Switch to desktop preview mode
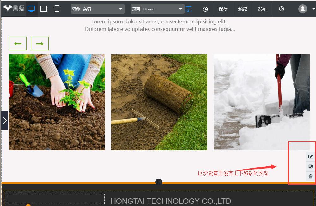Screen dimensions: 316x206 tap(31, 9)
